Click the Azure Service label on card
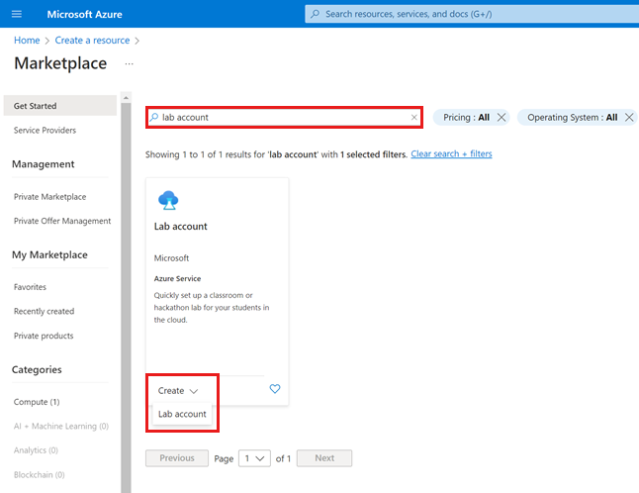The image size is (639, 493). (x=177, y=278)
